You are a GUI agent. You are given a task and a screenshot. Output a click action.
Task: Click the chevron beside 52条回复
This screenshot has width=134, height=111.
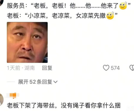click(x=55, y=82)
